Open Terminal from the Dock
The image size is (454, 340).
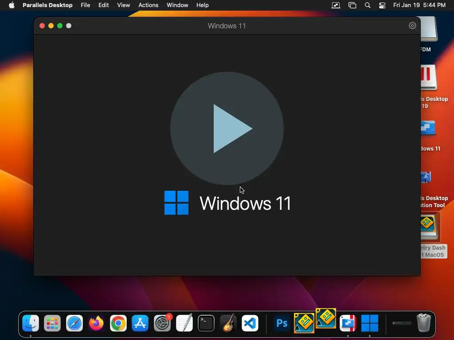pos(206,323)
